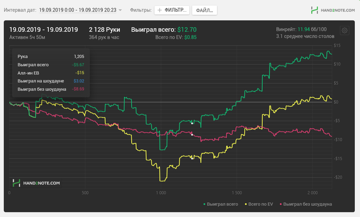Viewport: 360px width, 217px height.
Task: Click the white marker on the pink line
Action: coord(192,134)
